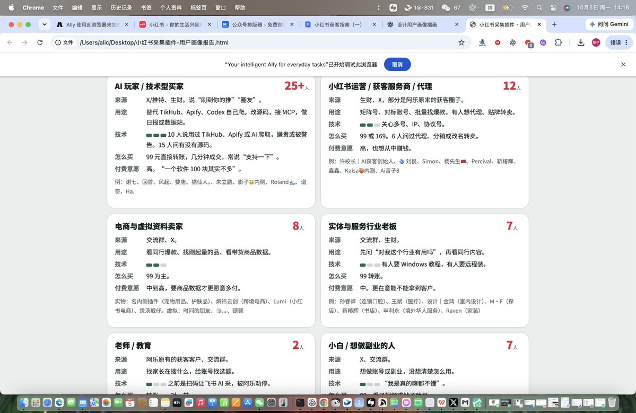Click the tech-level bar in the 电商与虚拟资料卖家 card
This screenshot has height=413, width=636.
click(156, 265)
